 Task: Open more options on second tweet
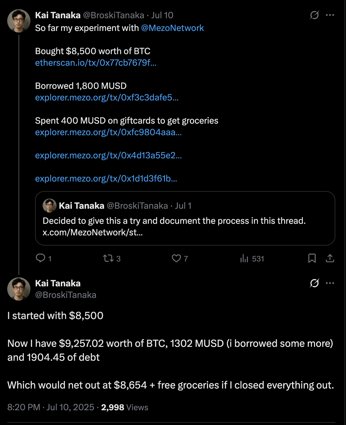coord(330,283)
